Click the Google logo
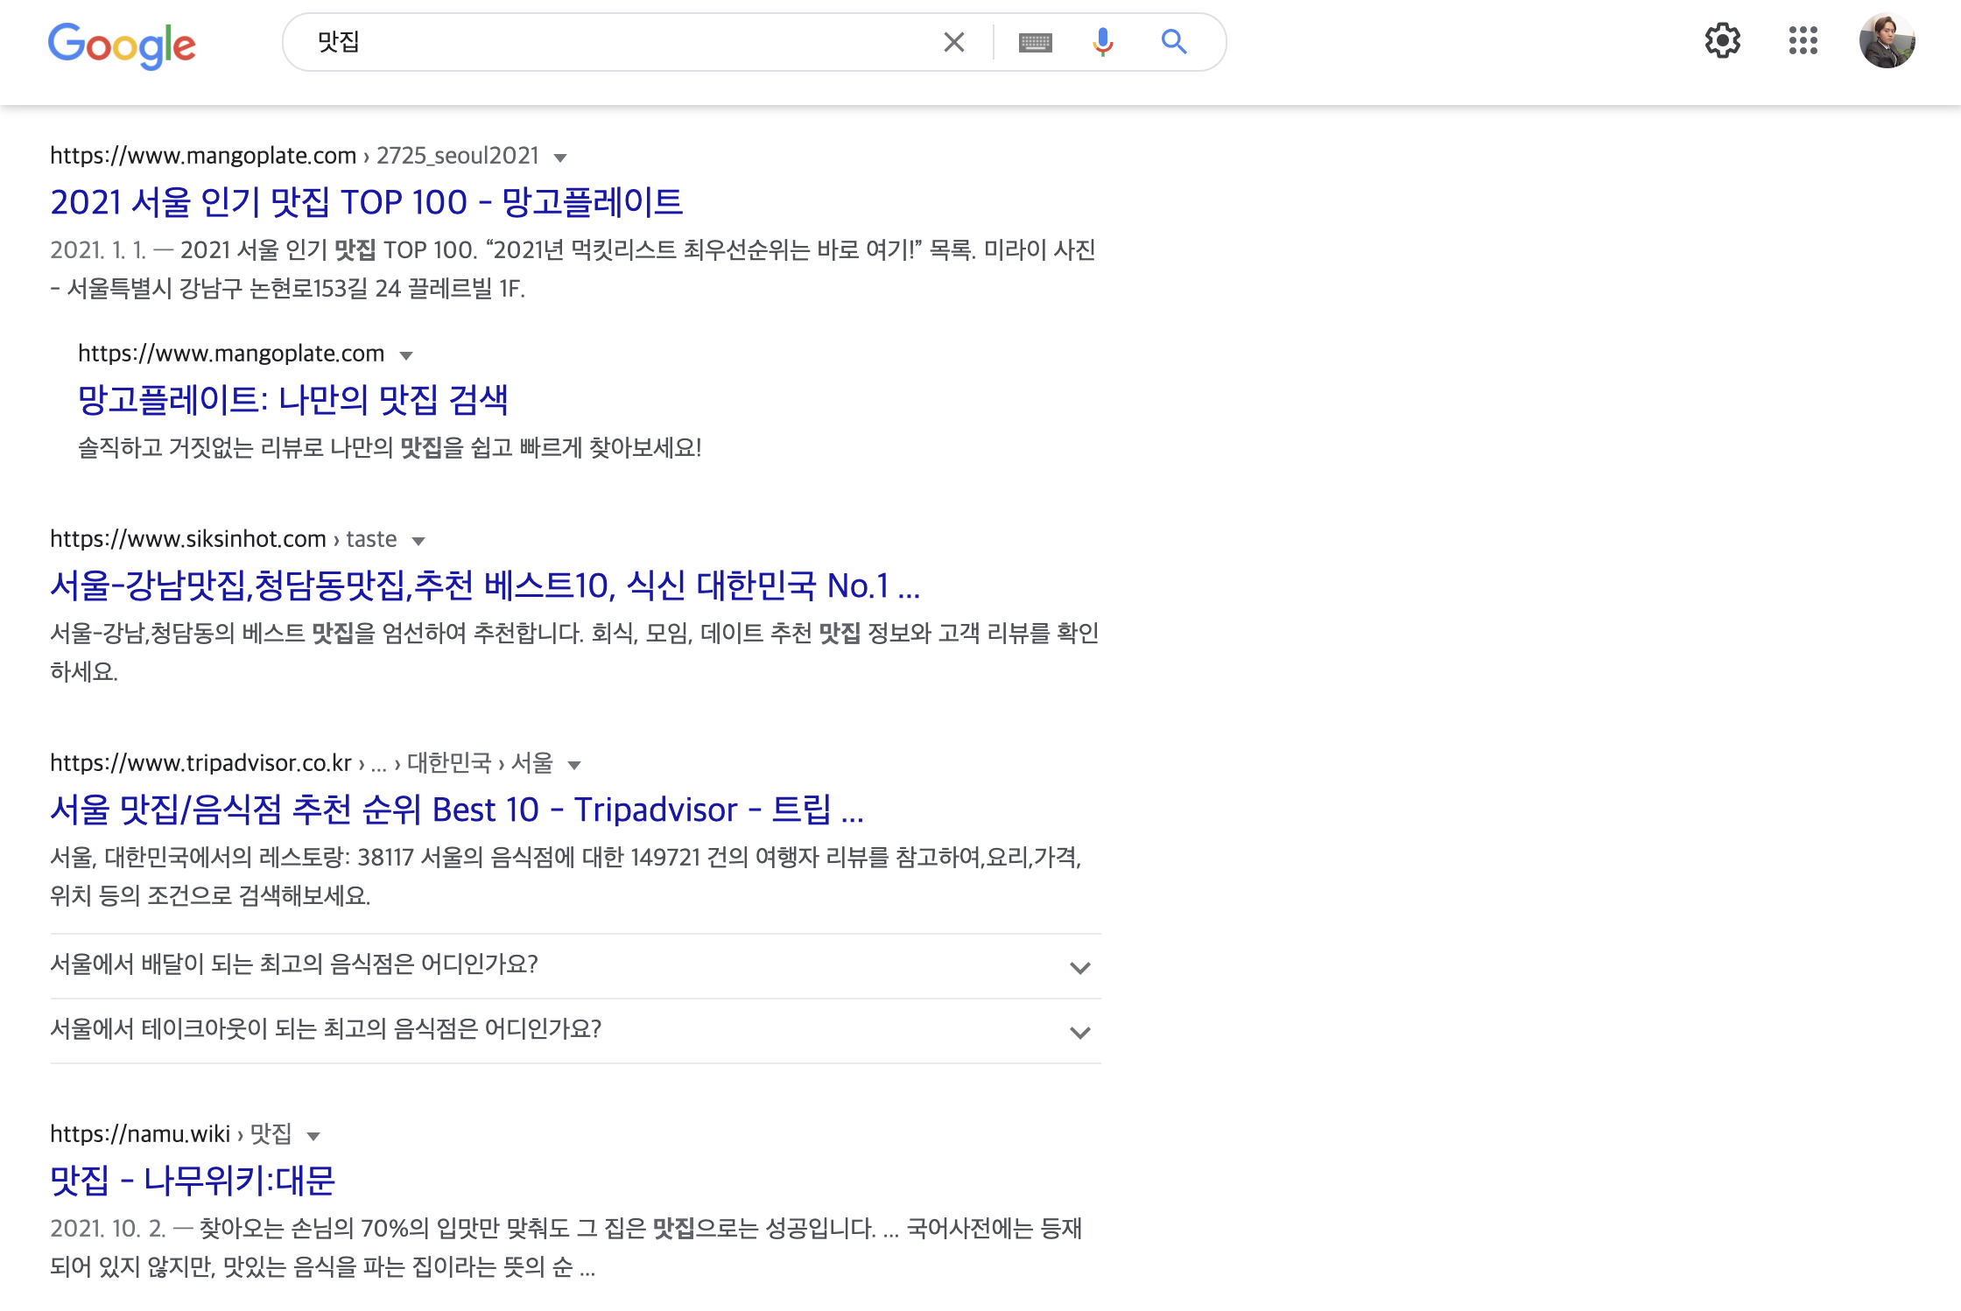Image resolution: width=1961 pixels, height=1311 pixels. 122,46
